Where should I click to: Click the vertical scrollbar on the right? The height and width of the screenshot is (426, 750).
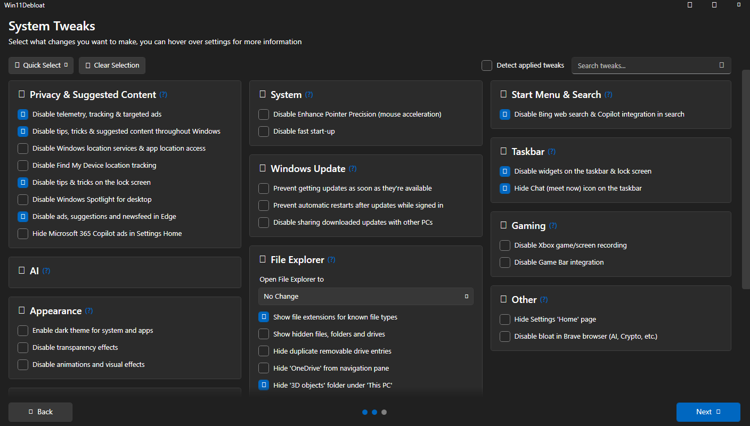746,179
